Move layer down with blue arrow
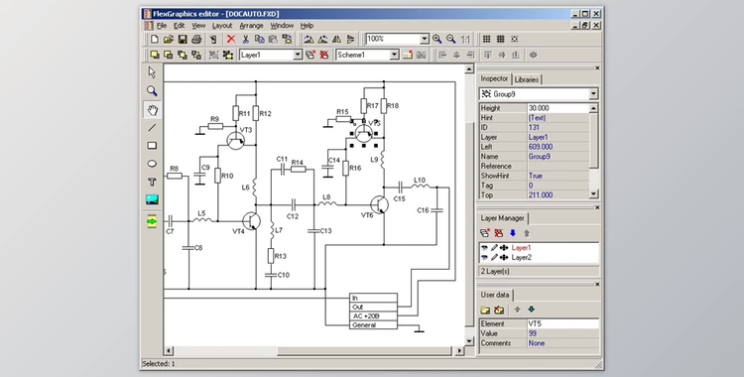The width and height of the screenshot is (744, 377). [513, 233]
